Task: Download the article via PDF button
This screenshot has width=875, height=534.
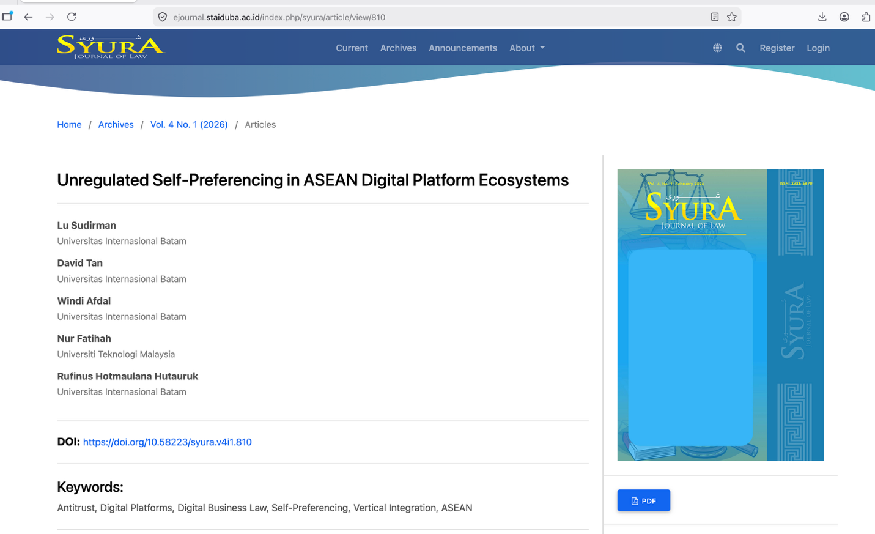Action: click(643, 500)
